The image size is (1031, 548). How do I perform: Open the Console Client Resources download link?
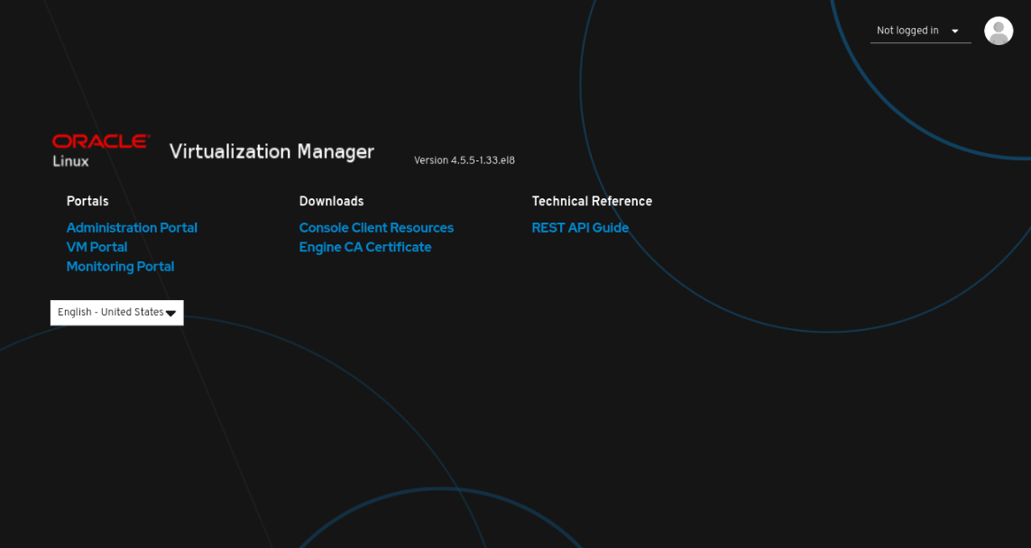(376, 228)
